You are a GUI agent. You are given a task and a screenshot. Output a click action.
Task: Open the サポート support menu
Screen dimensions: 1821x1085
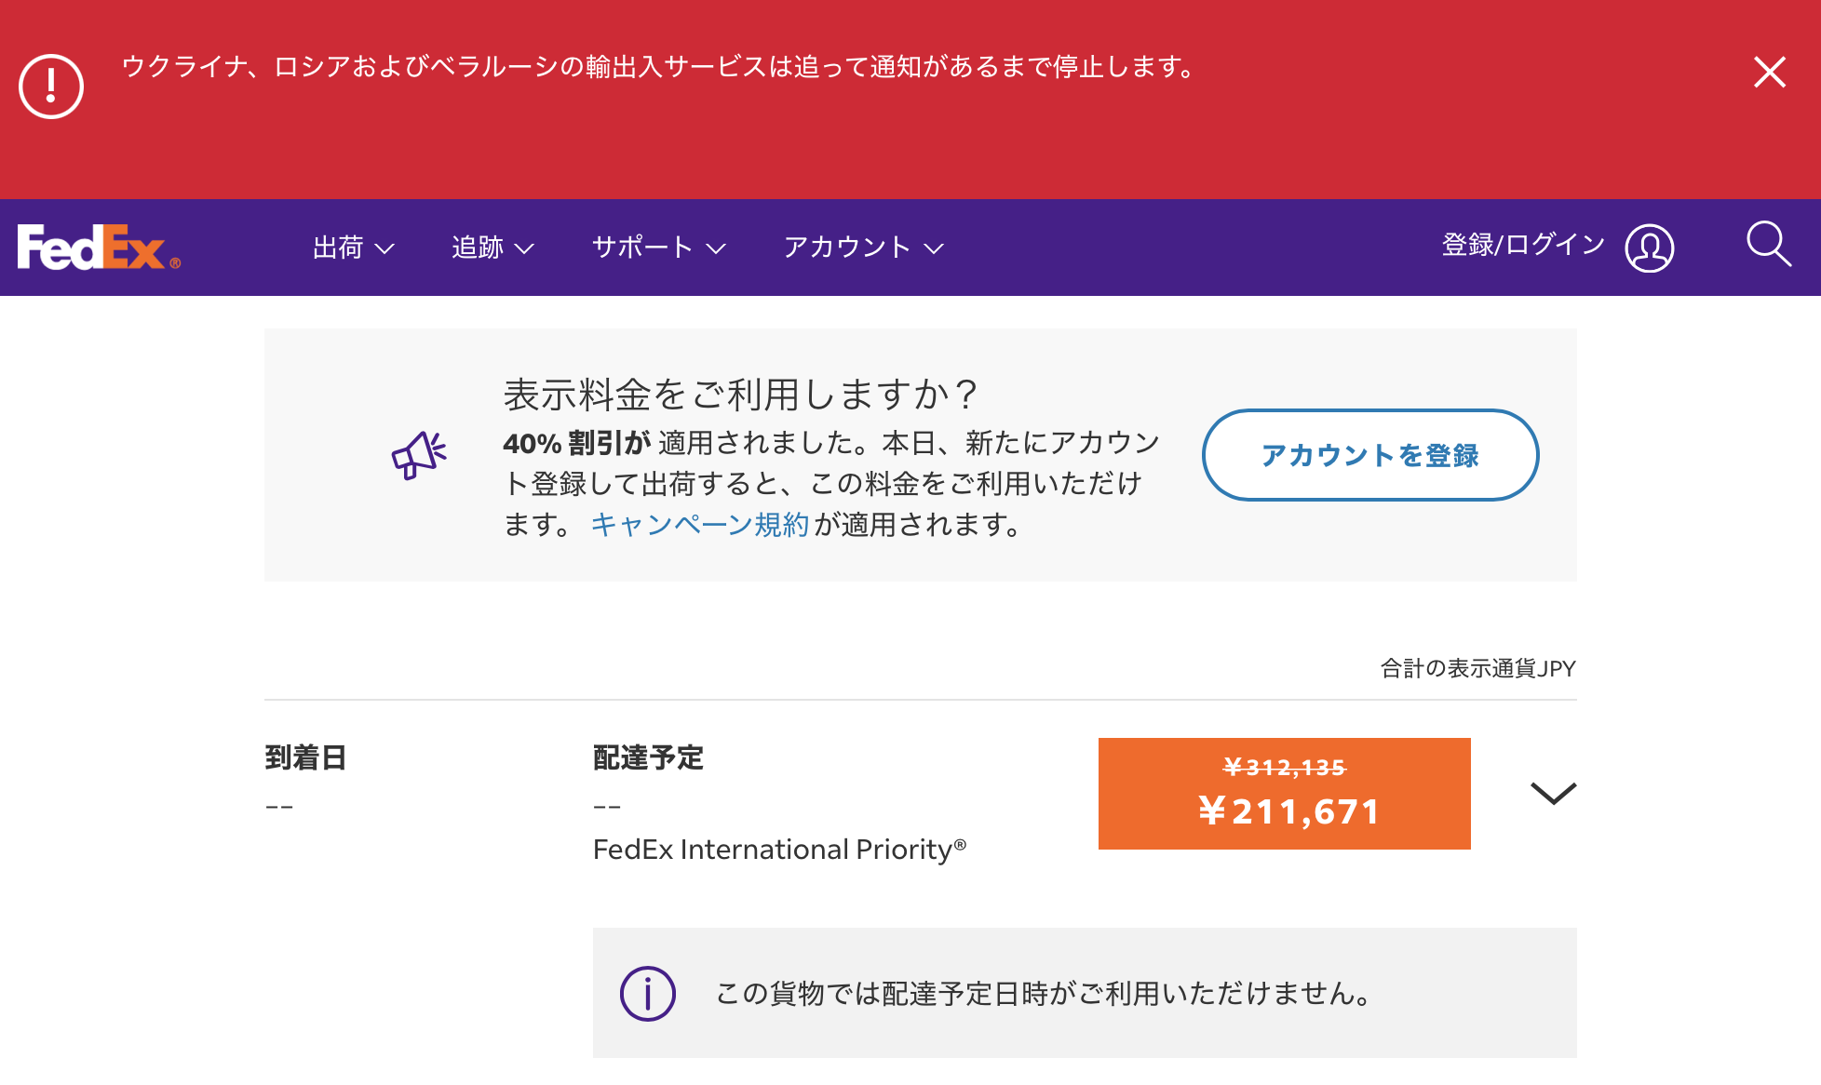pos(659,248)
